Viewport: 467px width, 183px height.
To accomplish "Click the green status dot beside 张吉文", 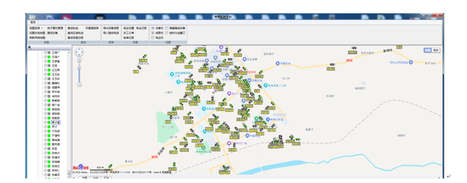I will [49, 153].
